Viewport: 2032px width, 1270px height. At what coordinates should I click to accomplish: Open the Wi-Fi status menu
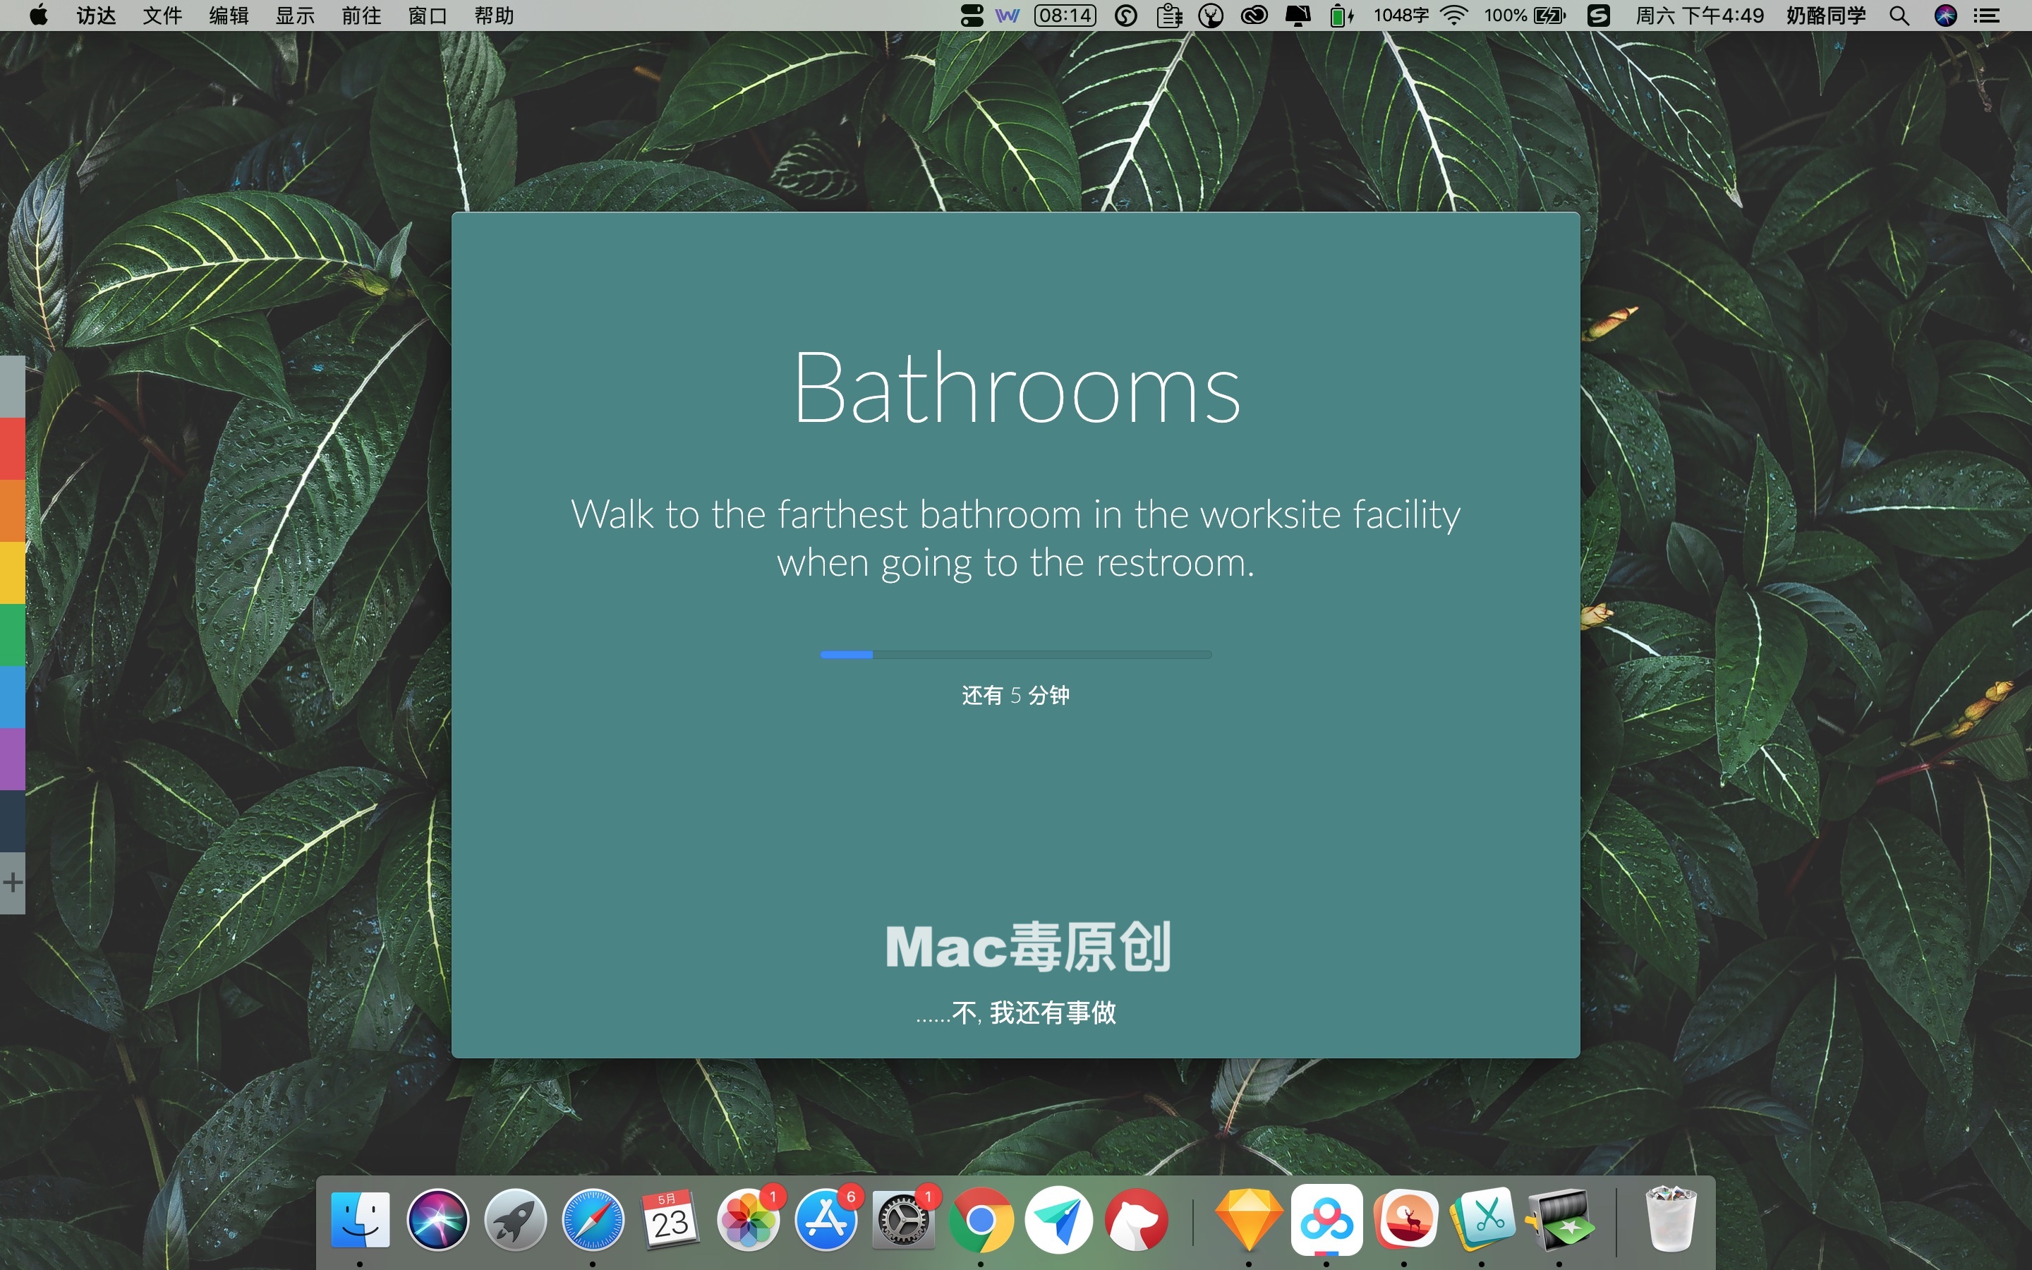point(1453,15)
